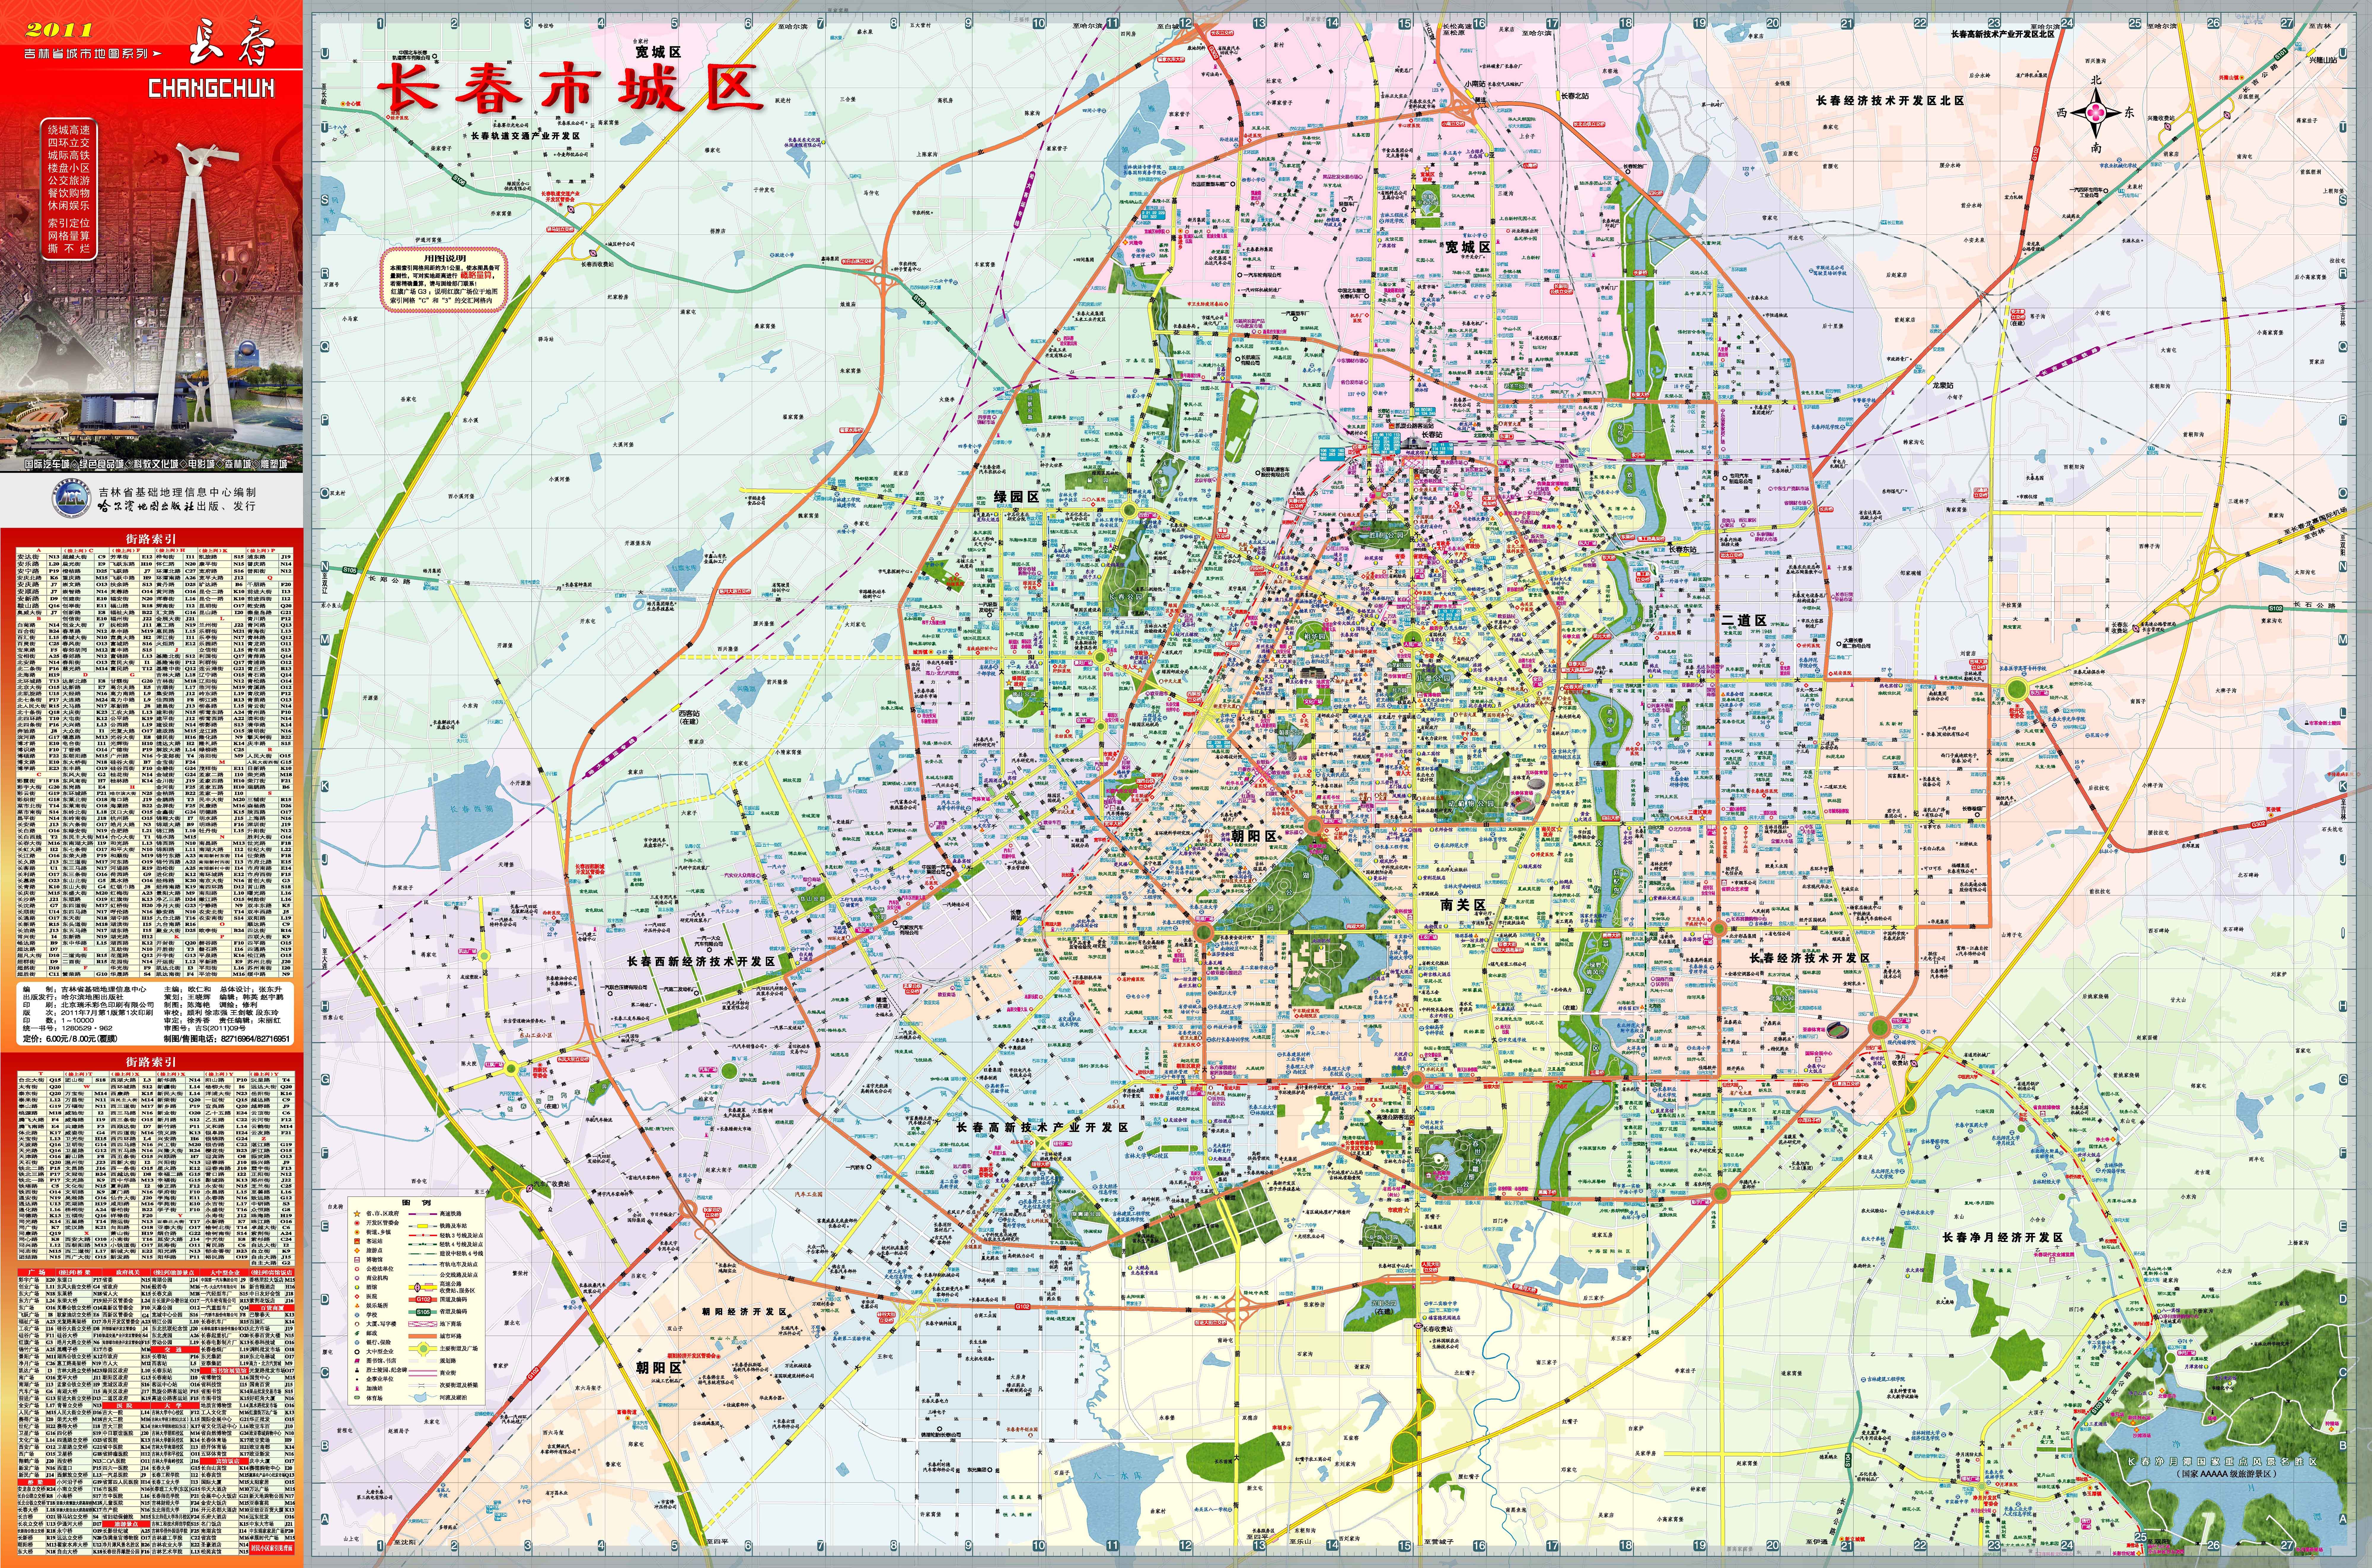Click the stadium icon in the legend
The image size is (2372, 1568).
357,1398
